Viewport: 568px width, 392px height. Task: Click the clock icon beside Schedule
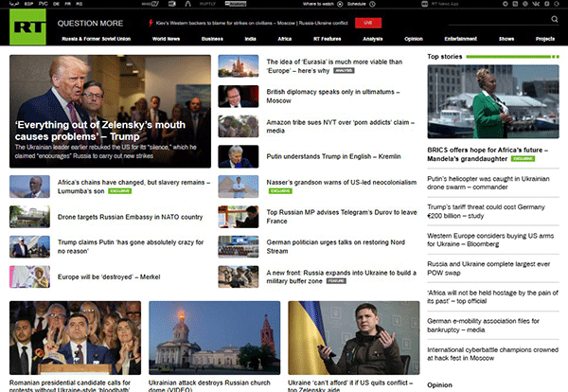click(372, 4)
